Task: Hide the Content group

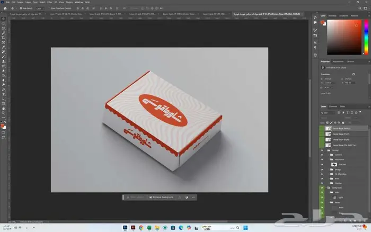Action: 322,155
